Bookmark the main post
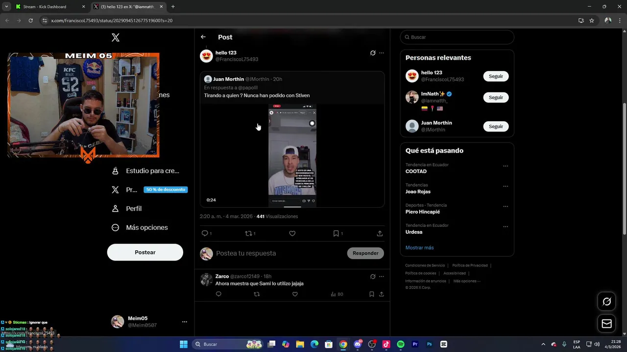 [x=336, y=234]
